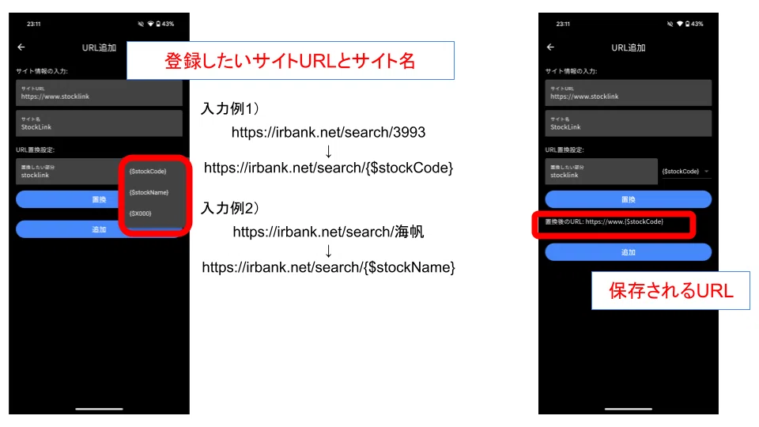Screen dimensions: 759x427
Task: Focus 置換したい部分 field in left phone
Action: 69,172
